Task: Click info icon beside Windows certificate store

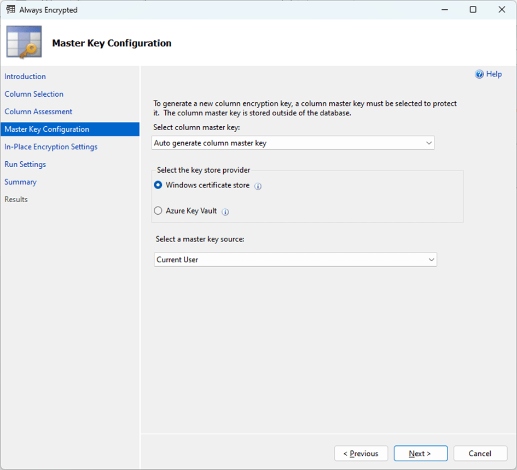Action: (x=258, y=186)
